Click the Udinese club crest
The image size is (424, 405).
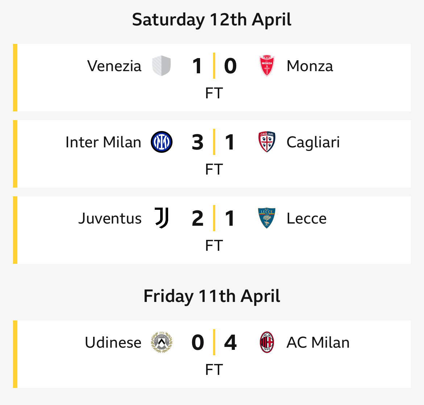pyautogui.click(x=161, y=342)
